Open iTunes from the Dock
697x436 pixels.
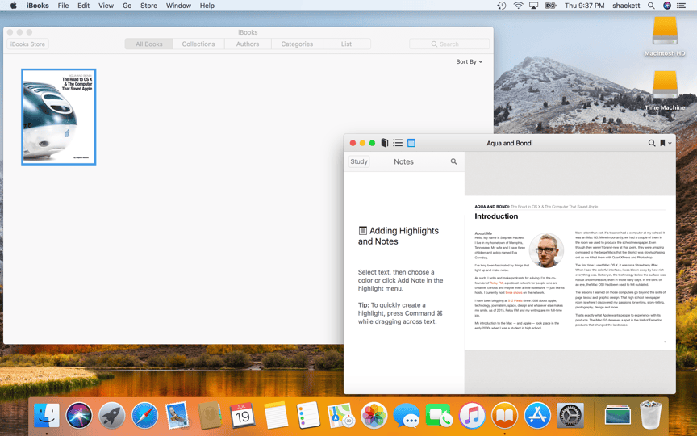pyautogui.click(x=472, y=416)
